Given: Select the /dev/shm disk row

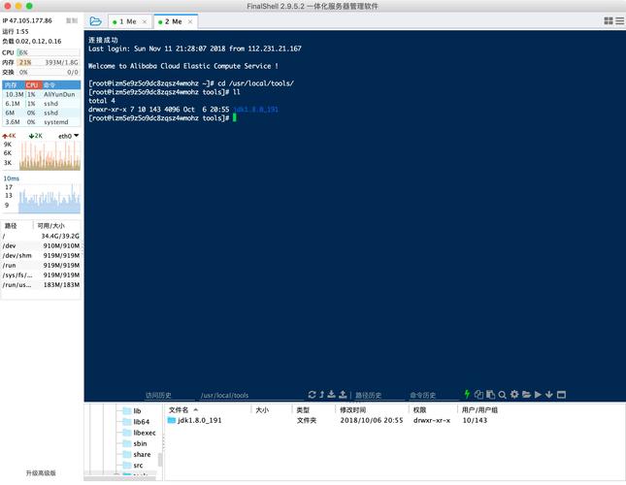Looking at the screenshot, I should (x=42, y=255).
